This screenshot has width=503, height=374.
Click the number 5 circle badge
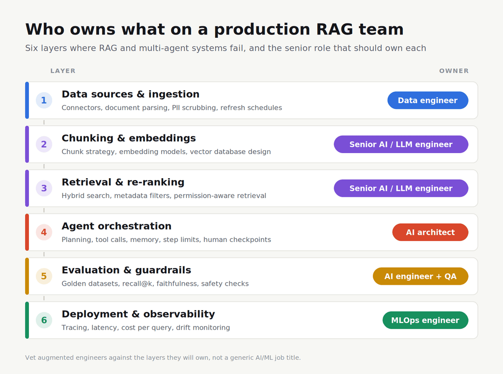pos(44,276)
